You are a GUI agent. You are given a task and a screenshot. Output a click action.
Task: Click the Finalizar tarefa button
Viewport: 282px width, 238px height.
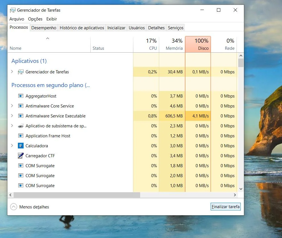225,207
